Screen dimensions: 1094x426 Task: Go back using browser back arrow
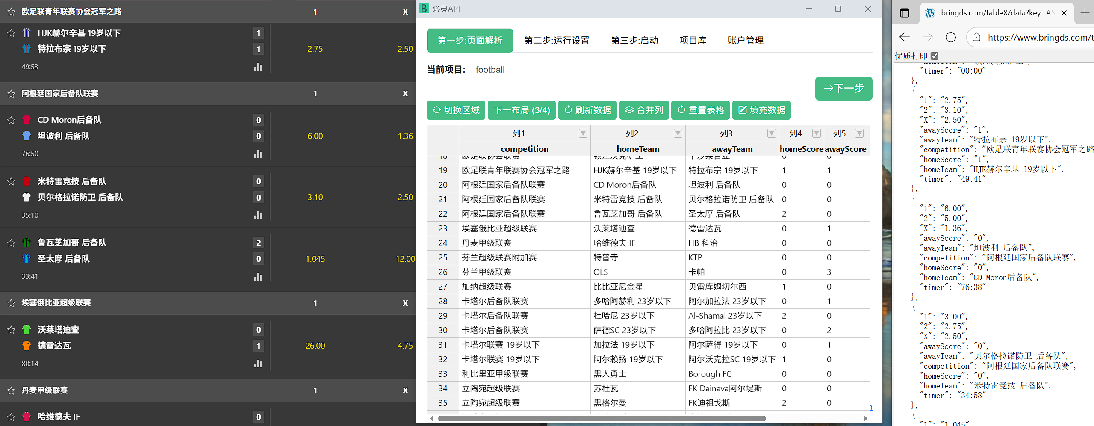[905, 38]
